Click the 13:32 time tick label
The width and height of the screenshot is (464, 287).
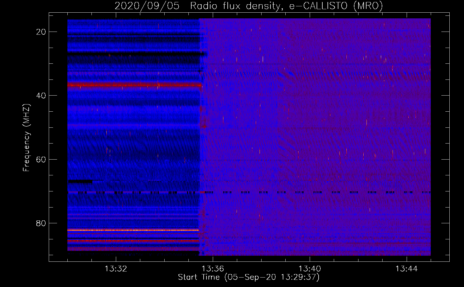click(x=116, y=269)
